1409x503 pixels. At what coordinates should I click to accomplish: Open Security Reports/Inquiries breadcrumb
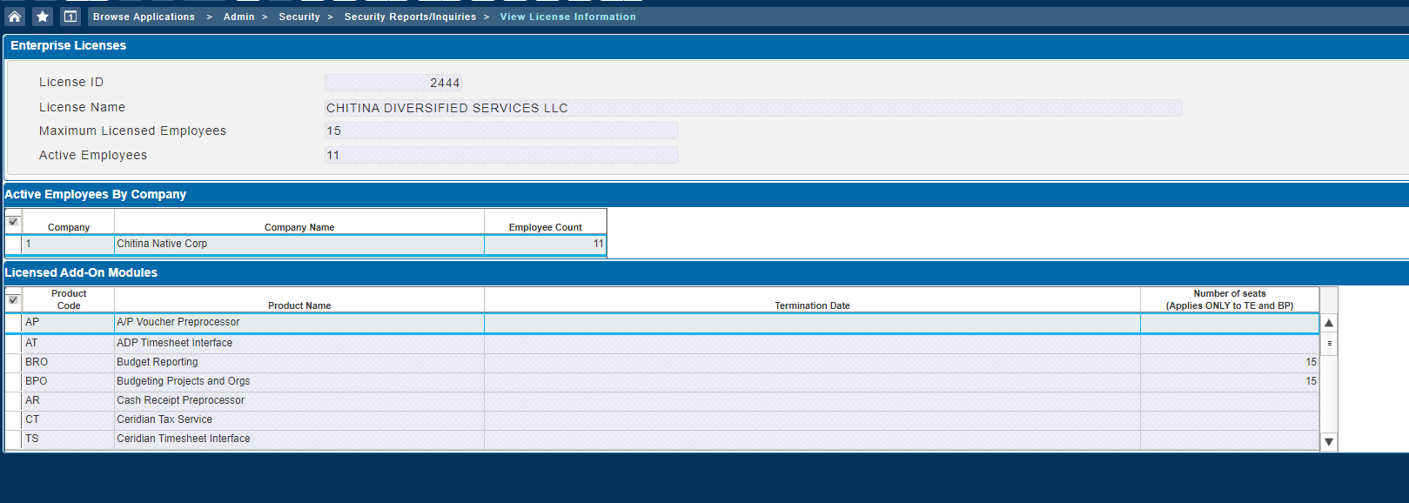[410, 17]
